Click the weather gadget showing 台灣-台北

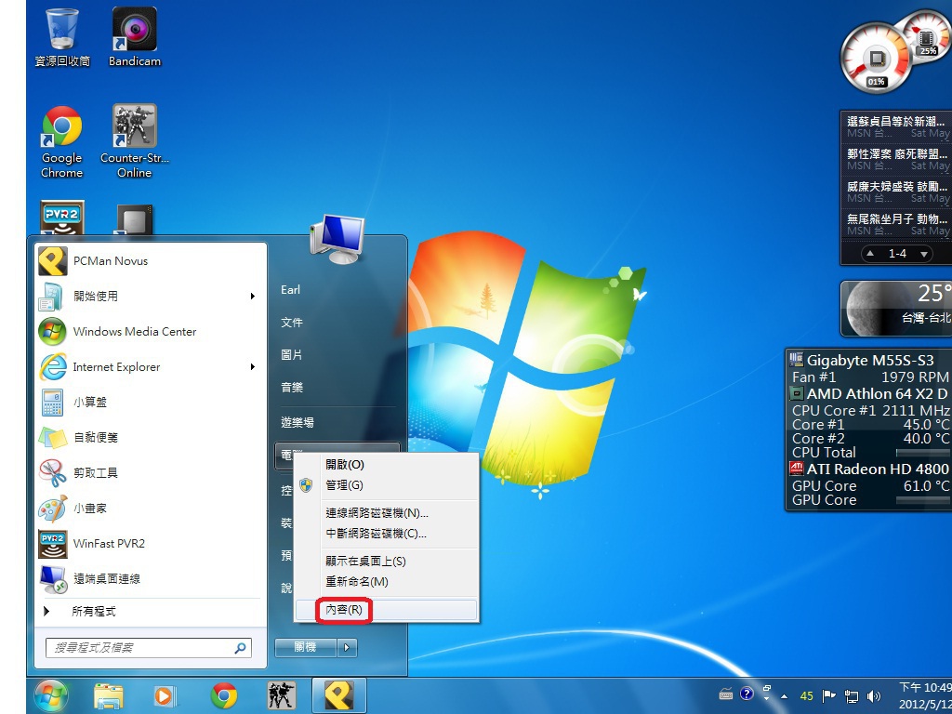(x=897, y=309)
